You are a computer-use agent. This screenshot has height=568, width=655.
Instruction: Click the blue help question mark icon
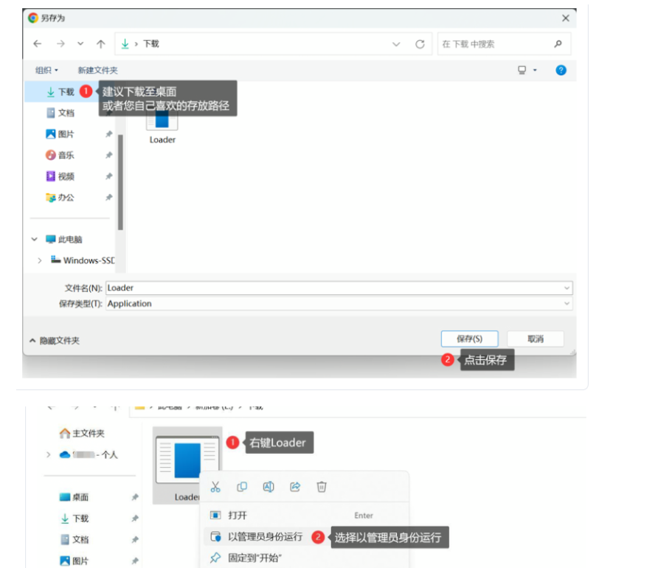[561, 70]
